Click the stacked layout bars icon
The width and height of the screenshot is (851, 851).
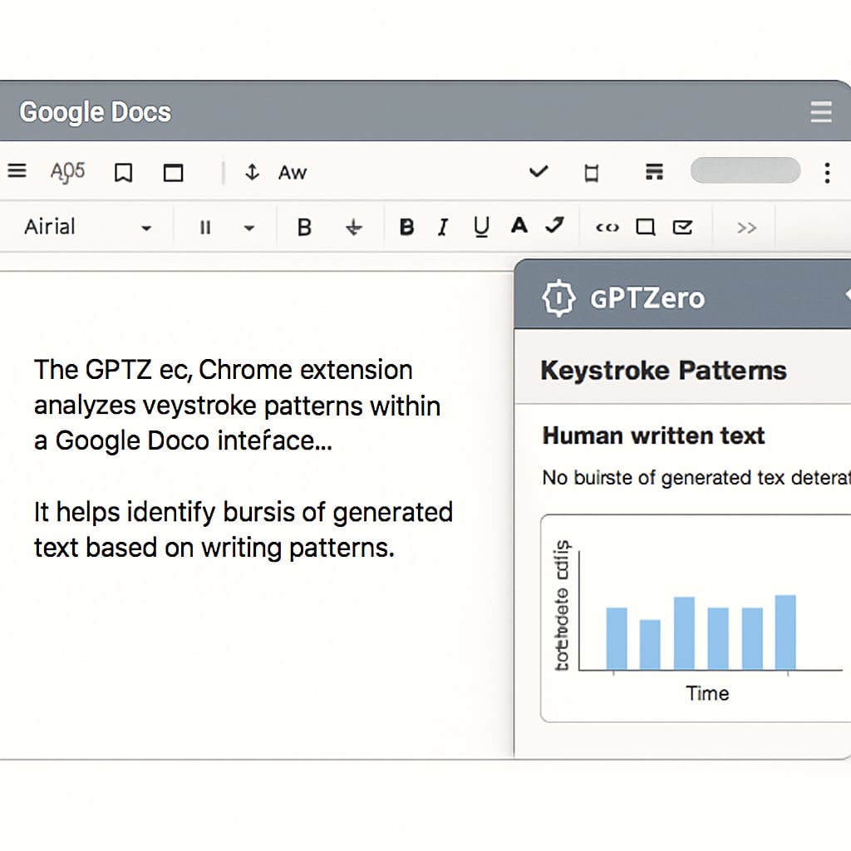tap(654, 172)
